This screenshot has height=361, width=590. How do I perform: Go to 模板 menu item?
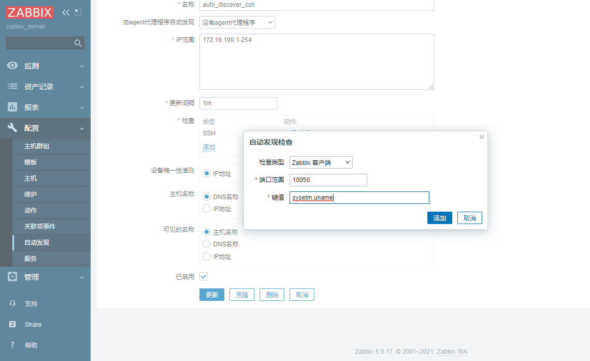(31, 162)
